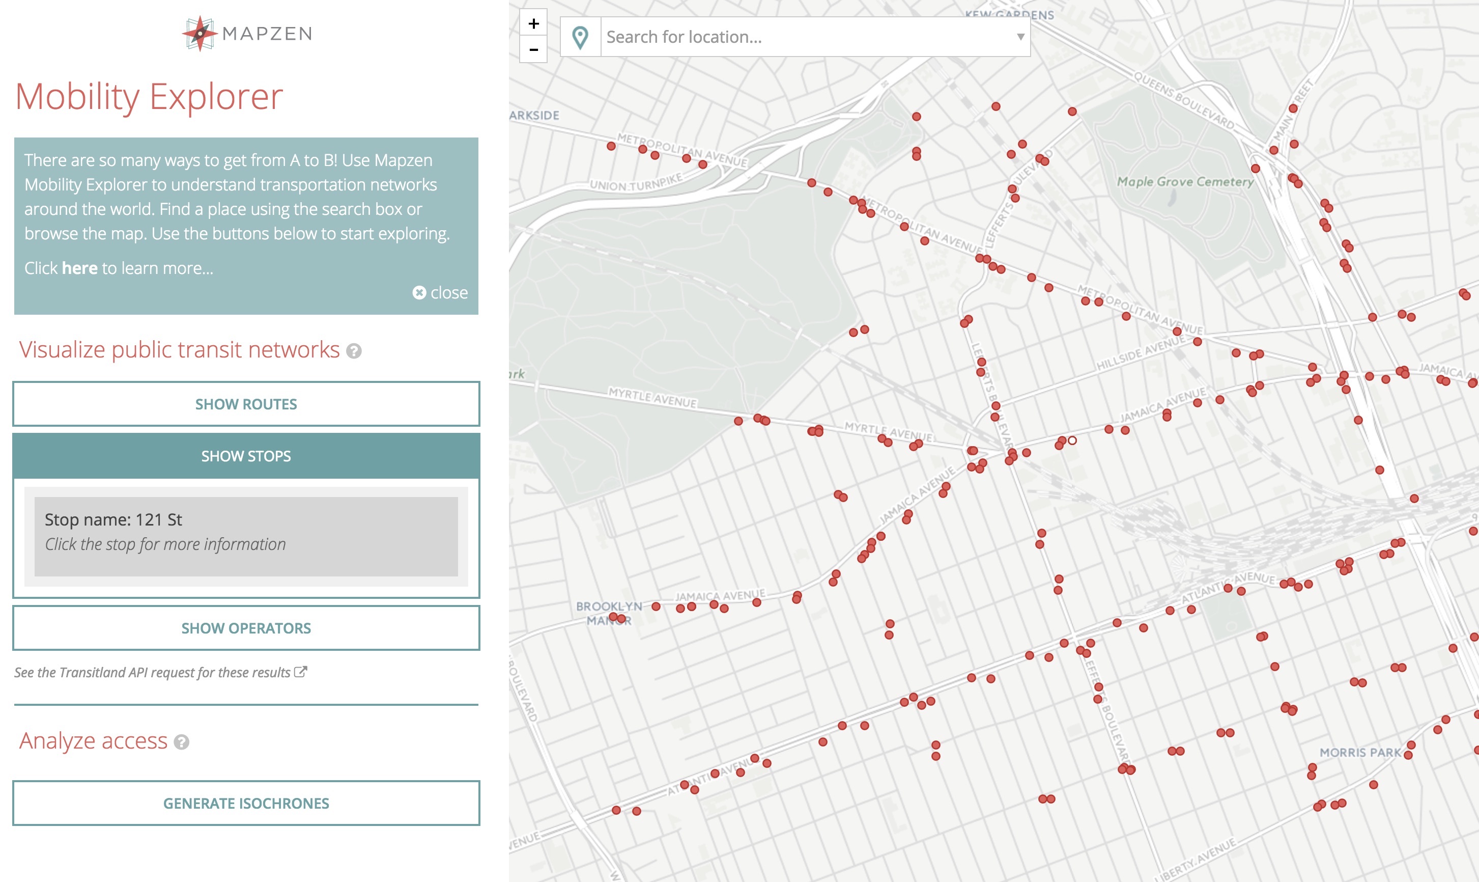Click the Show Operators button
Viewport: 1479px width, 882px height.
246,628
